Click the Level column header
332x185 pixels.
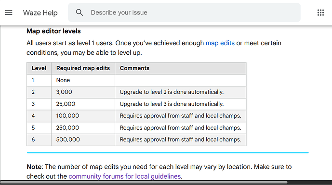(x=39, y=68)
